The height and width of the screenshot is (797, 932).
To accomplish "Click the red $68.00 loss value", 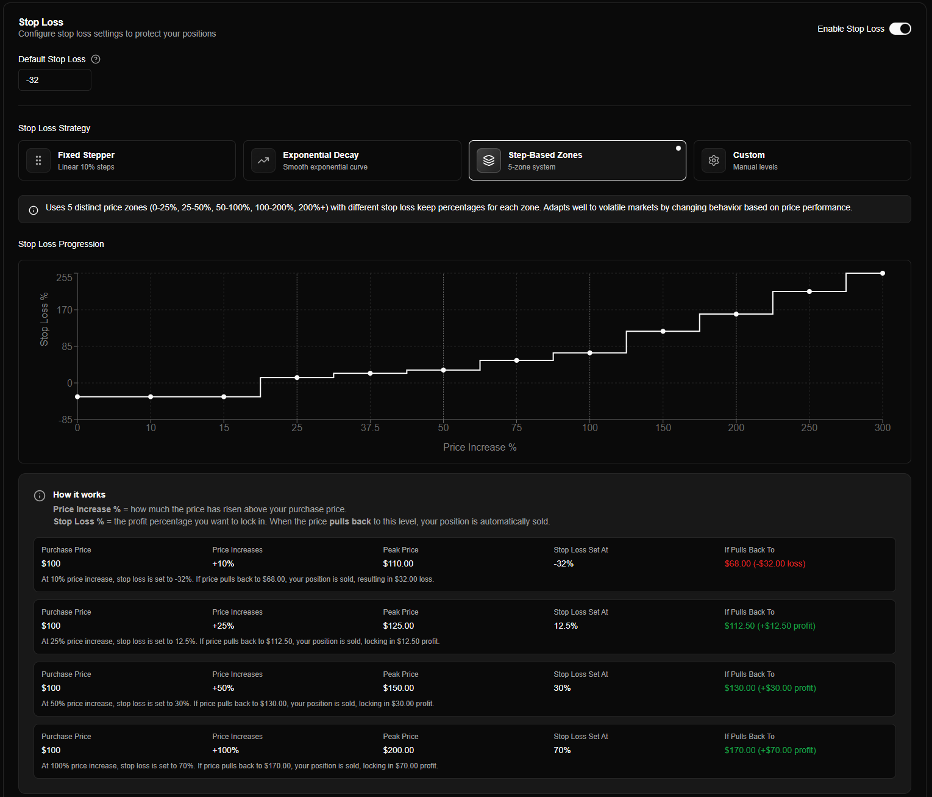I will pyautogui.click(x=765, y=563).
